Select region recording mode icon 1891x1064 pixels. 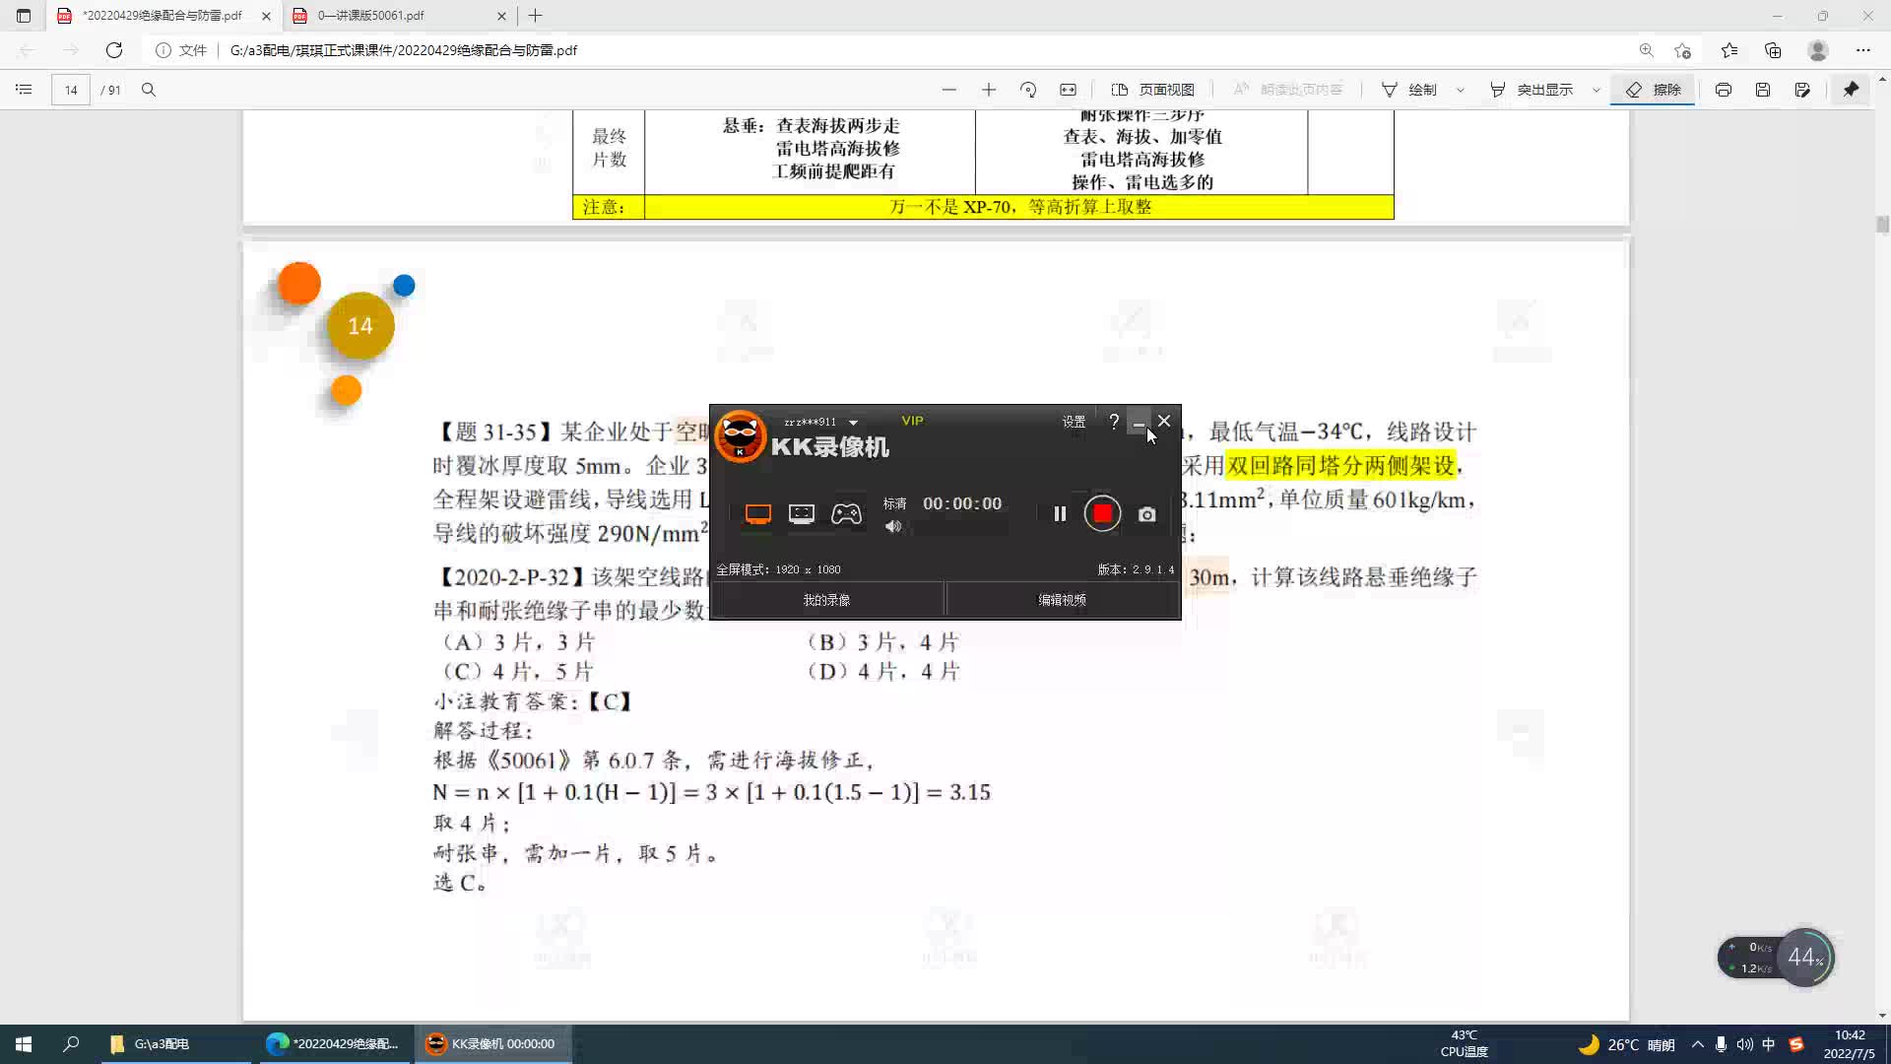[802, 513]
